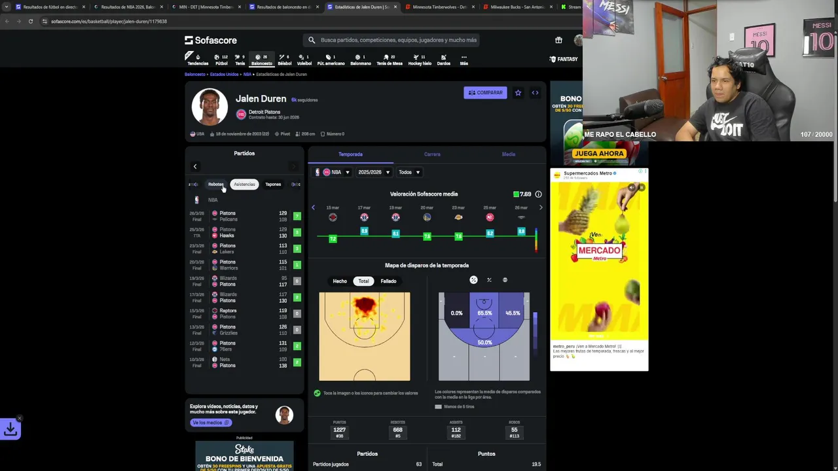Switch shot map to Hecho
The image size is (838, 471).
click(x=340, y=281)
